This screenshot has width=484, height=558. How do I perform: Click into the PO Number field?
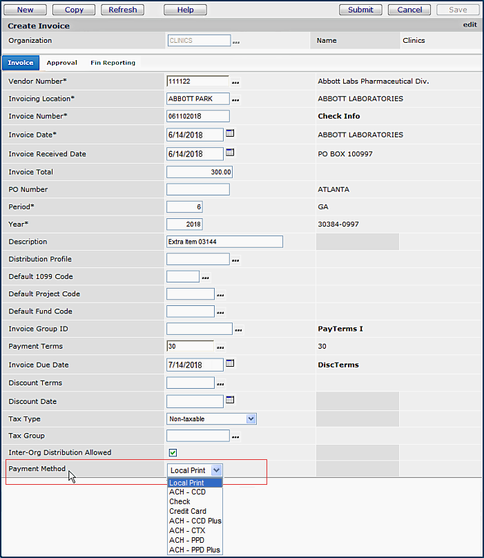pyautogui.click(x=198, y=189)
